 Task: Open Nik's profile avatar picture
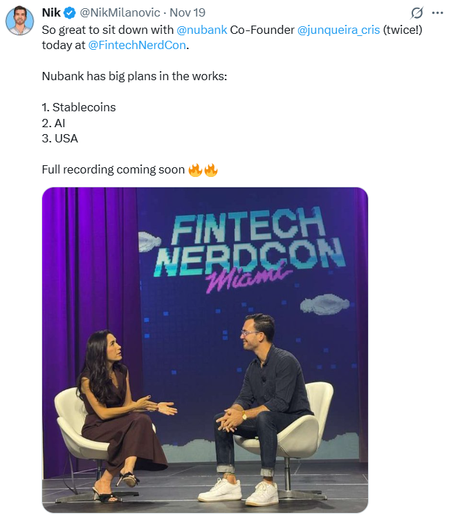[20, 20]
